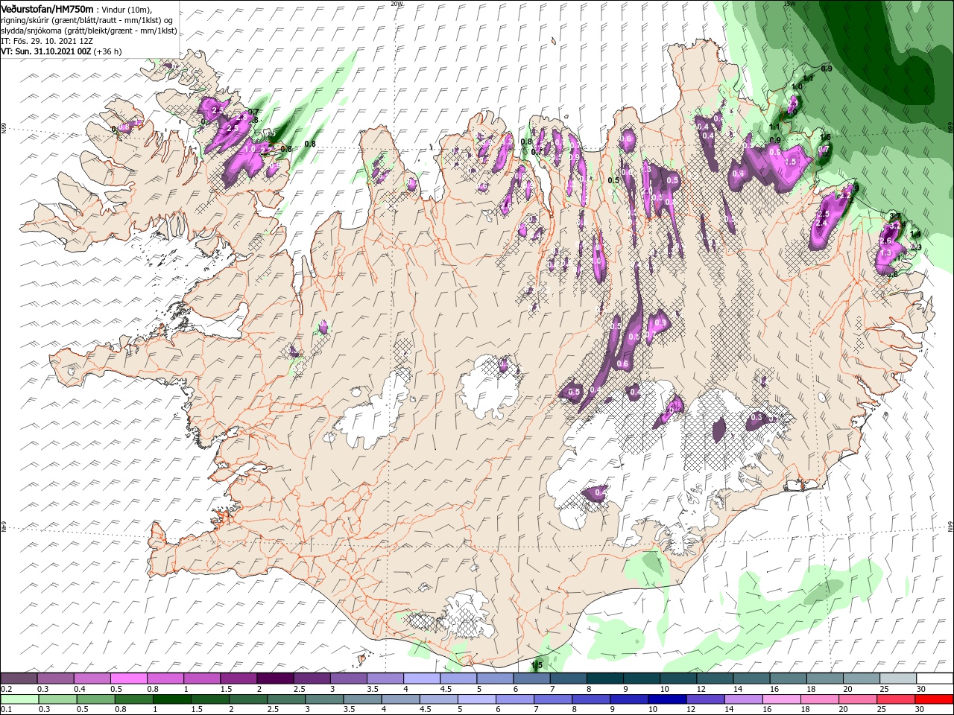The width and height of the screenshot is (954, 715).
Task: Click the 'rigning/skúrir' legend description line
Action: pos(87,20)
